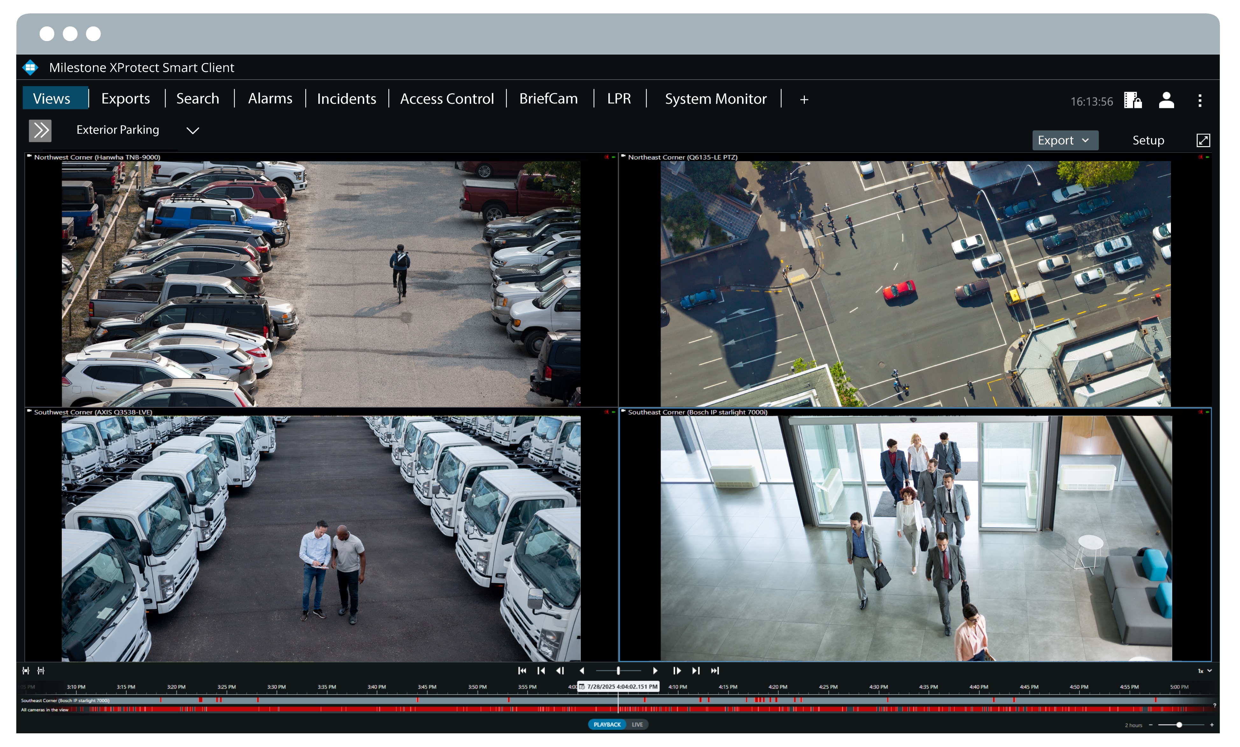Click the Southeast Corner timeline track label

click(x=65, y=701)
